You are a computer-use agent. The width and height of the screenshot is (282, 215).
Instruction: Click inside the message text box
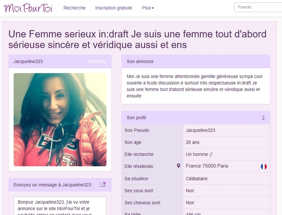[x=60, y=206]
